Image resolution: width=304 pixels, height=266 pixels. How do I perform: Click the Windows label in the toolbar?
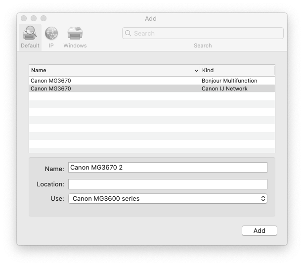tap(75, 46)
